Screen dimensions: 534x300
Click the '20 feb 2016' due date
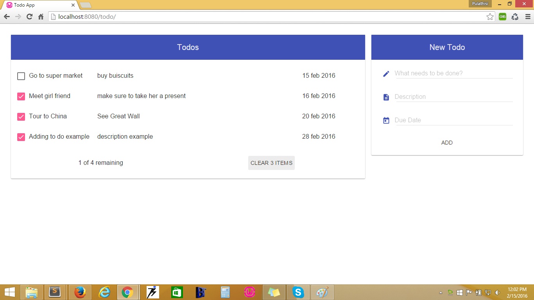[x=319, y=116]
